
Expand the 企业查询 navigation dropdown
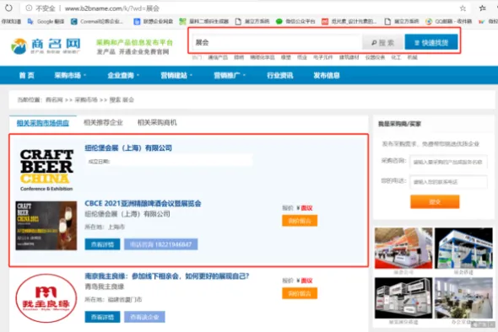(x=123, y=76)
